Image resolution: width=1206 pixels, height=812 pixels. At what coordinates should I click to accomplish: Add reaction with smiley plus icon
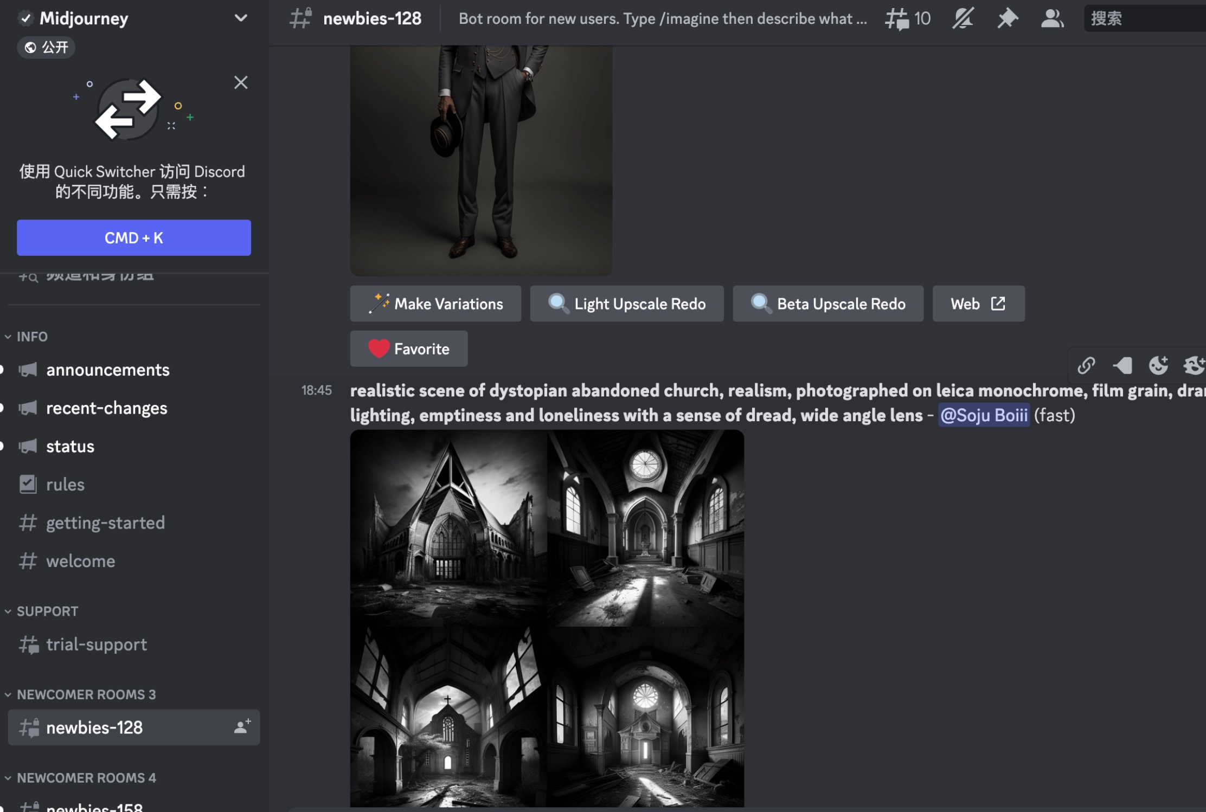point(1158,365)
